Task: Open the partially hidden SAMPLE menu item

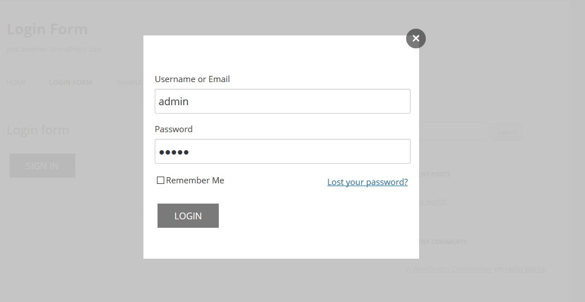Action: click(130, 83)
